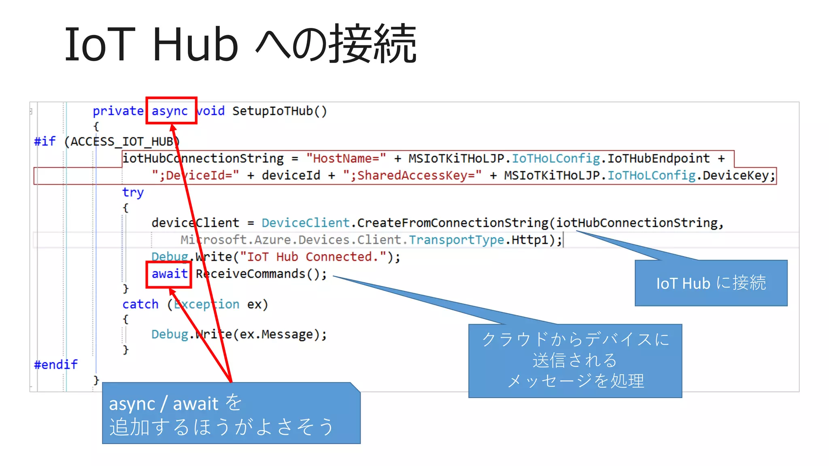The width and height of the screenshot is (829, 466).
Task: Click the "void" return type keyword
Action: tap(210, 111)
